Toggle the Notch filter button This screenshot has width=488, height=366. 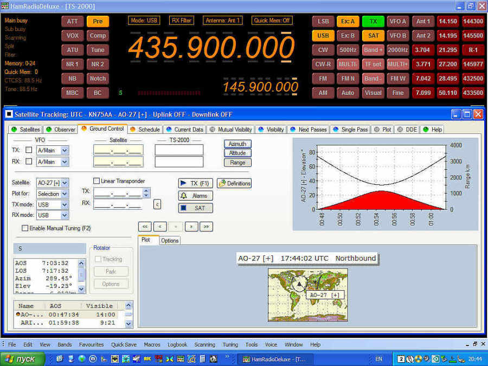click(98, 79)
